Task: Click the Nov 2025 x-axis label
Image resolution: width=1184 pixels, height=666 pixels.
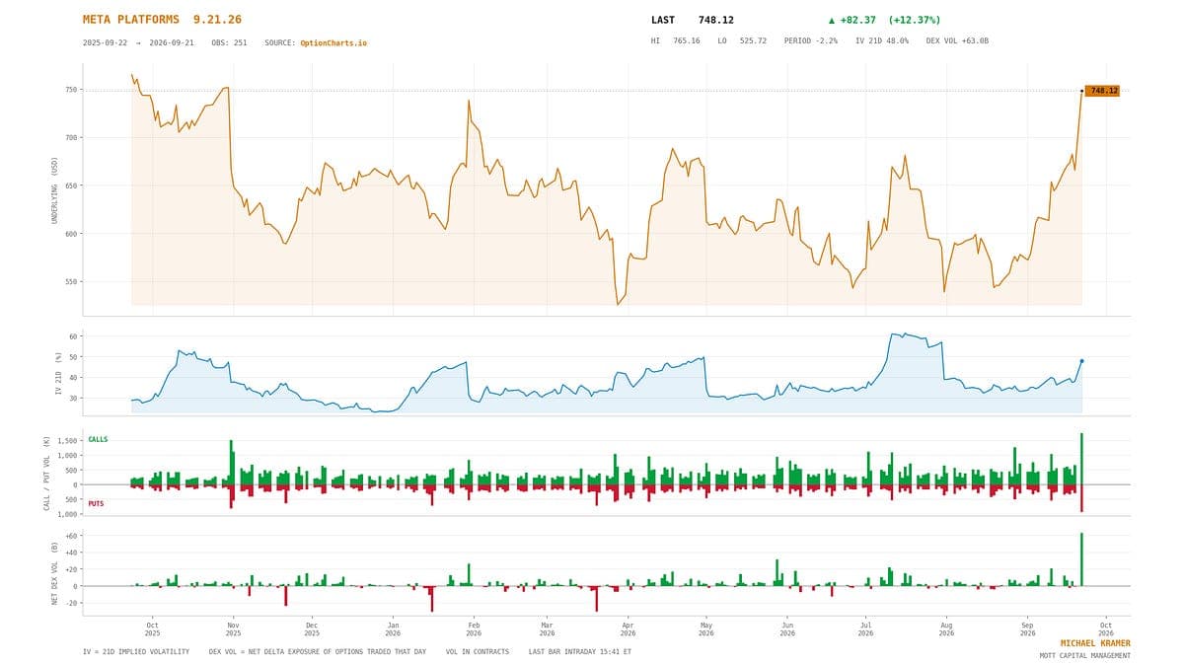Action: click(x=233, y=629)
